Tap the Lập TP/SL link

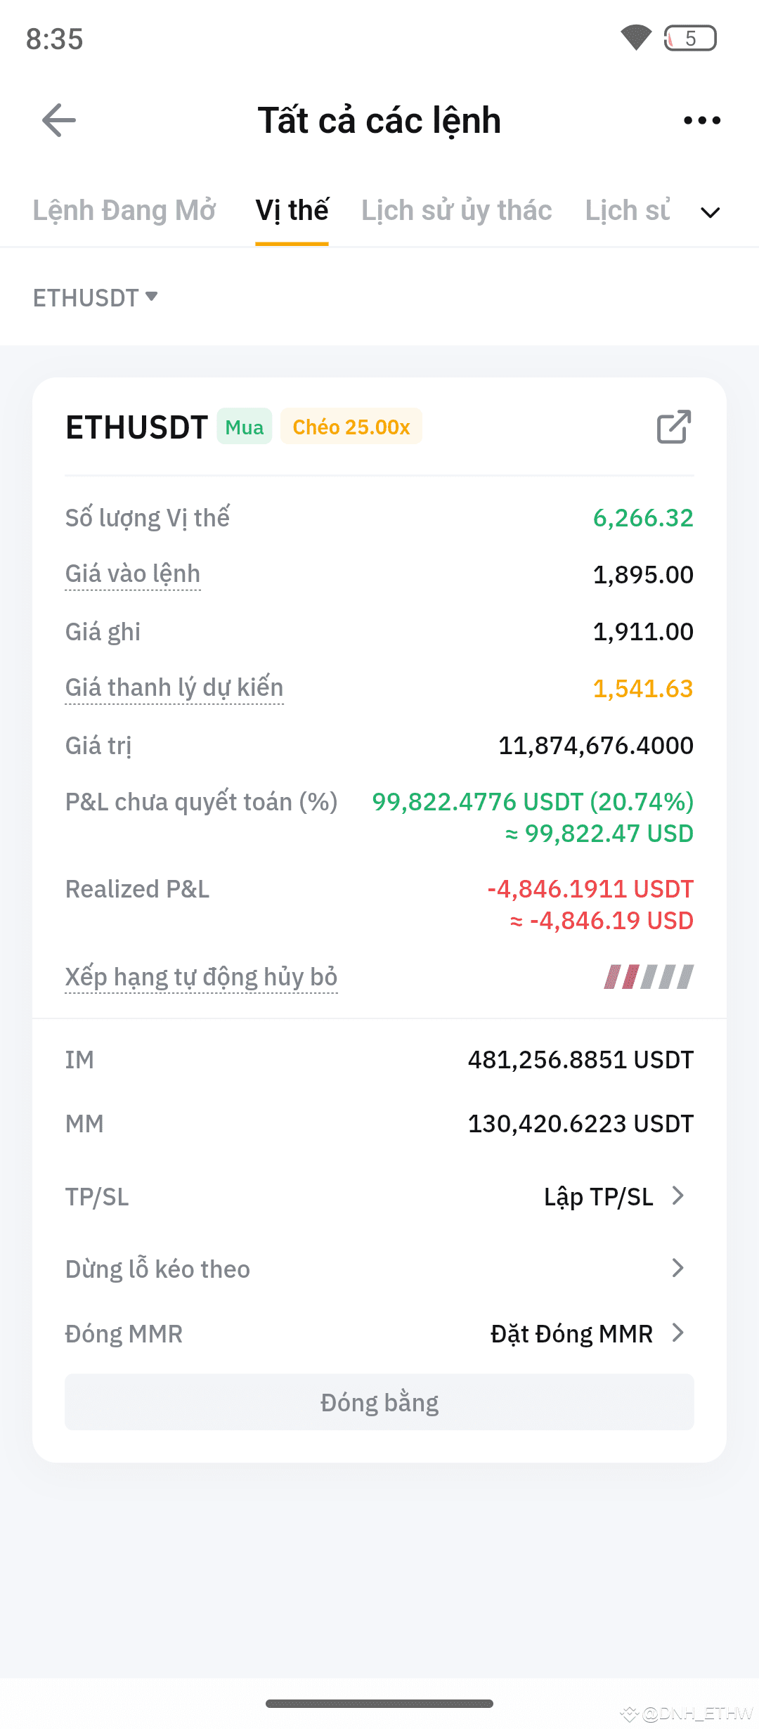tap(599, 1196)
